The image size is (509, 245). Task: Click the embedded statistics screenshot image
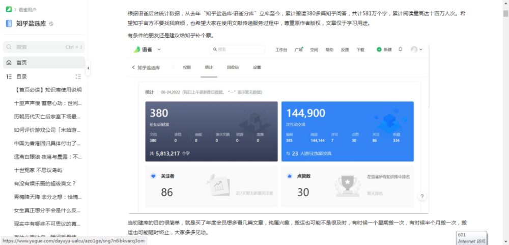pos(279,128)
